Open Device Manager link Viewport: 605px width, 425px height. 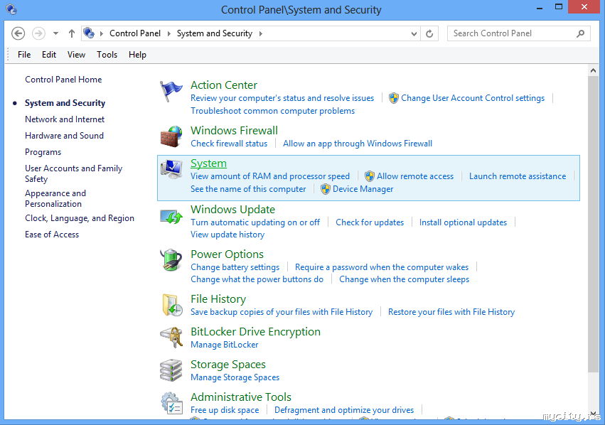pos(363,189)
